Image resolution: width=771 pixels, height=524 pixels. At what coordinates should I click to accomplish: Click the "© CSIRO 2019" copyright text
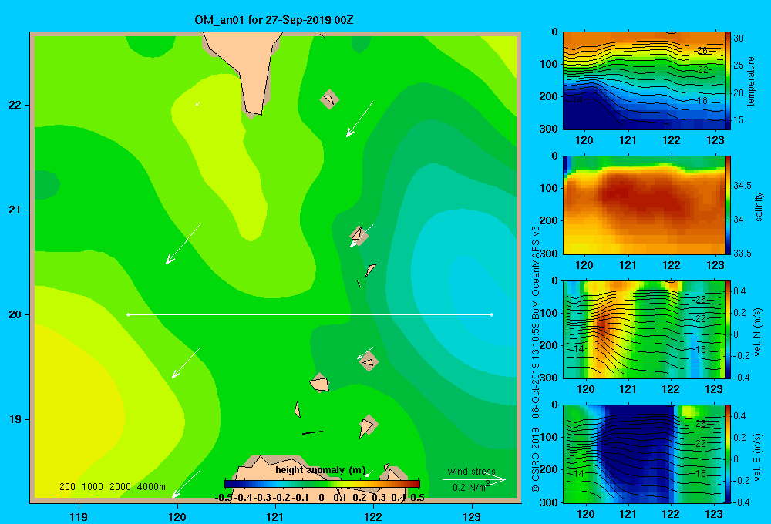point(536,460)
